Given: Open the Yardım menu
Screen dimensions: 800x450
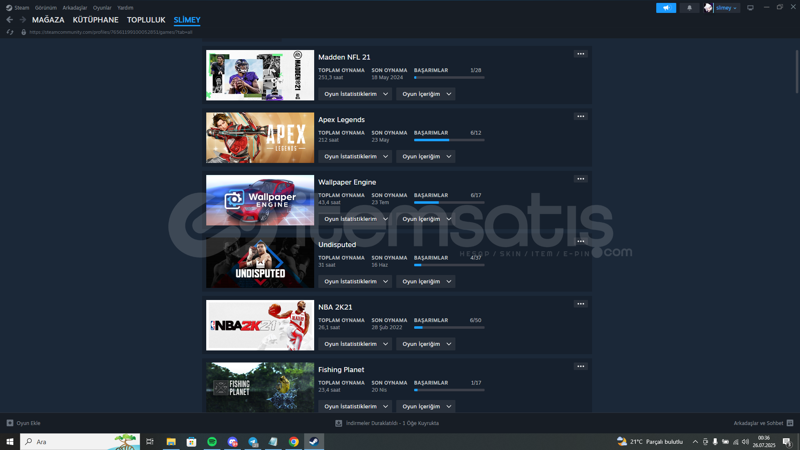Looking at the screenshot, I should point(125,8).
